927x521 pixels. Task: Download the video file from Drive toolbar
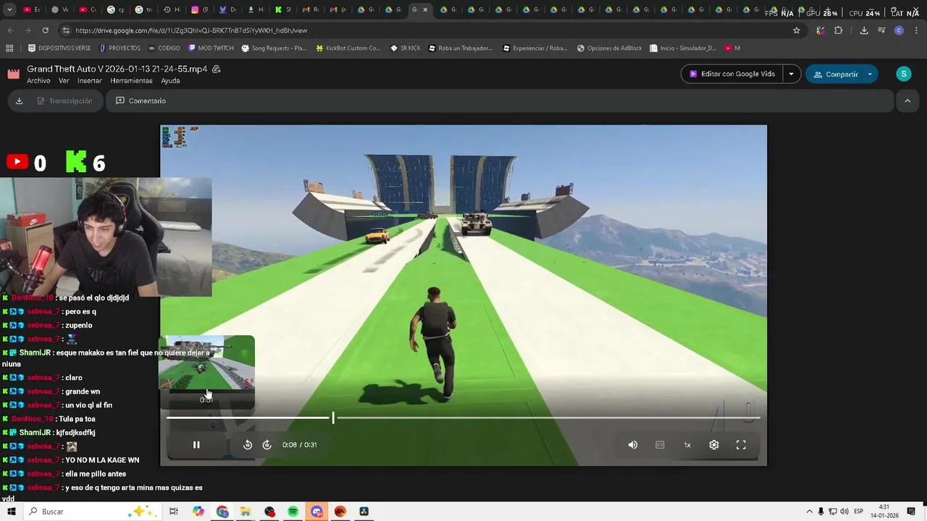[x=20, y=101]
